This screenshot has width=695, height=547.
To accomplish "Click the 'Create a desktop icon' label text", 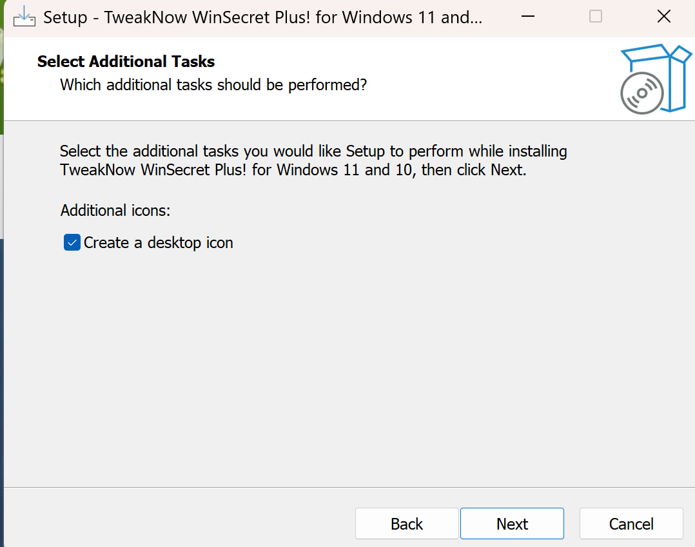I will coord(158,243).
